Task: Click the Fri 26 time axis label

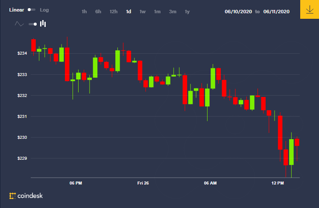Action: click(x=143, y=183)
